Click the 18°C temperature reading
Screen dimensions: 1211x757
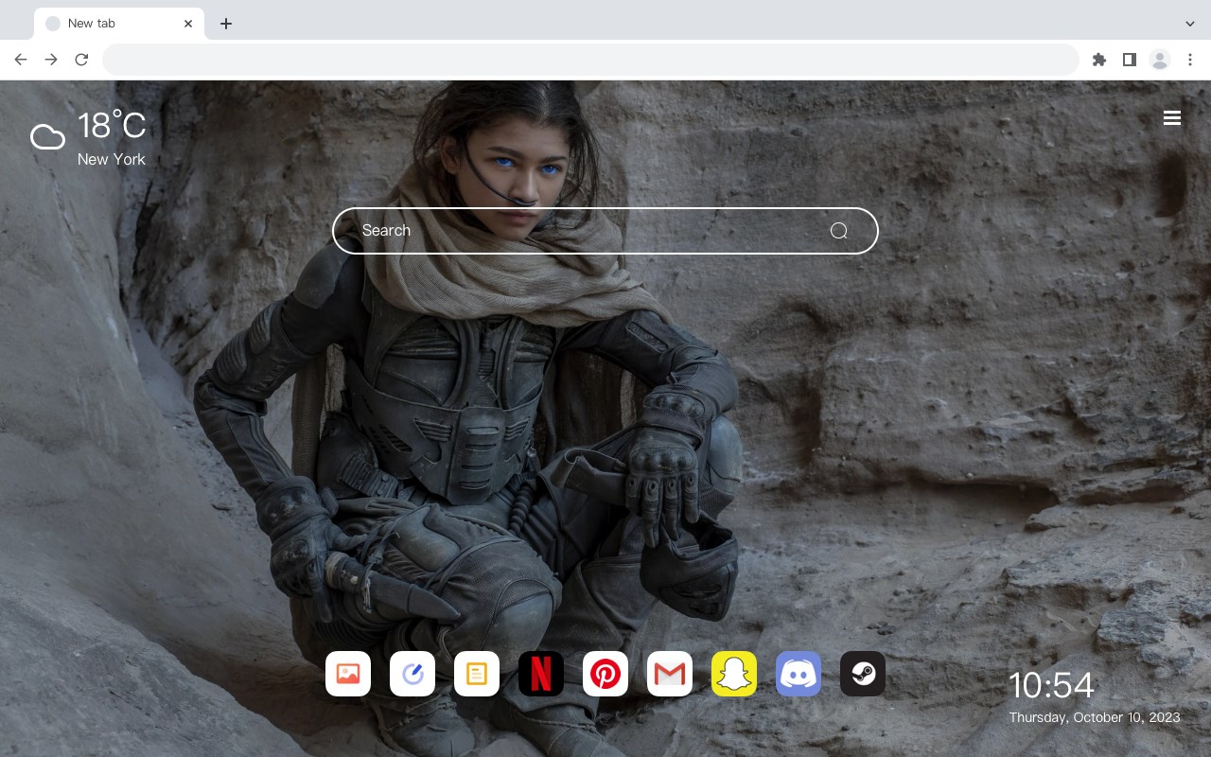[112, 126]
